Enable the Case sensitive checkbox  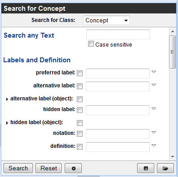click(91, 44)
